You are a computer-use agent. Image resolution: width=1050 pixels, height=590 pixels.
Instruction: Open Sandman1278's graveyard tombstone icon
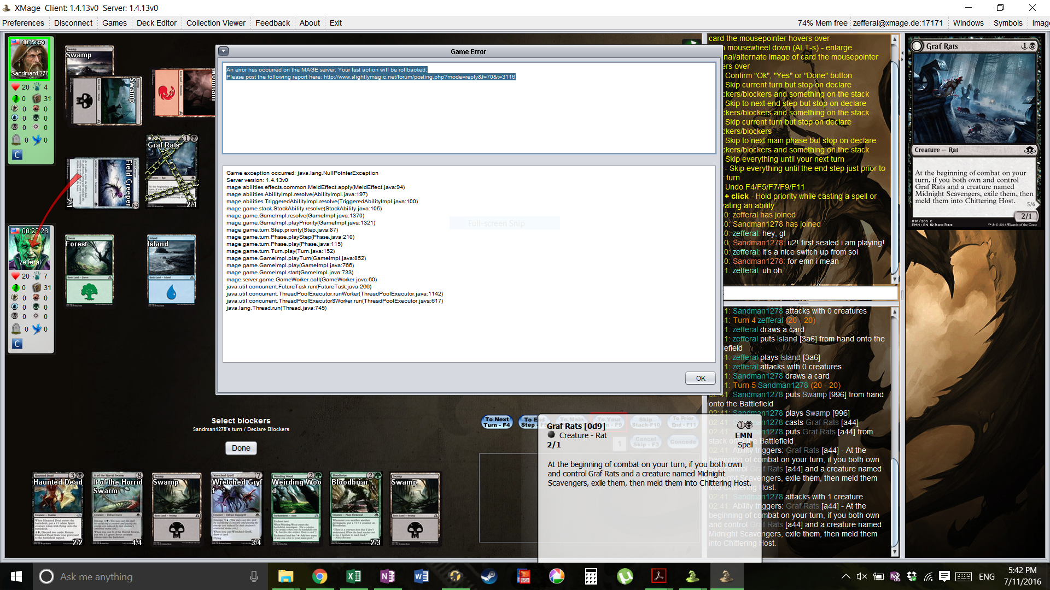pyautogui.click(x=16, y=140)
